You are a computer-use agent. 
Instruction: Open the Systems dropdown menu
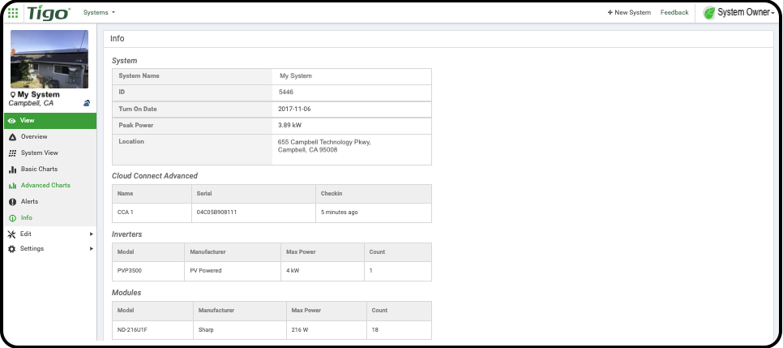pos(99,12)
